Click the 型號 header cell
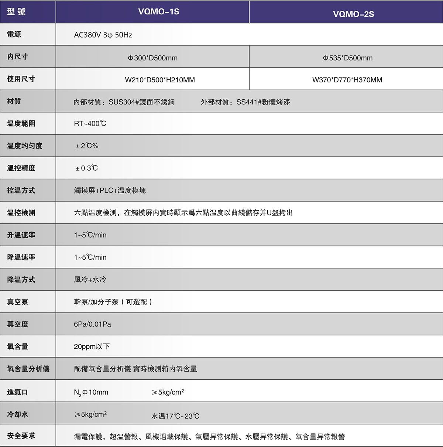 [x=17, y=12]
